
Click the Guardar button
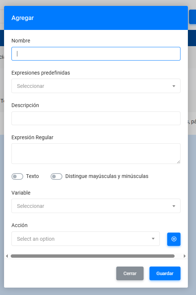click(165, 273)
